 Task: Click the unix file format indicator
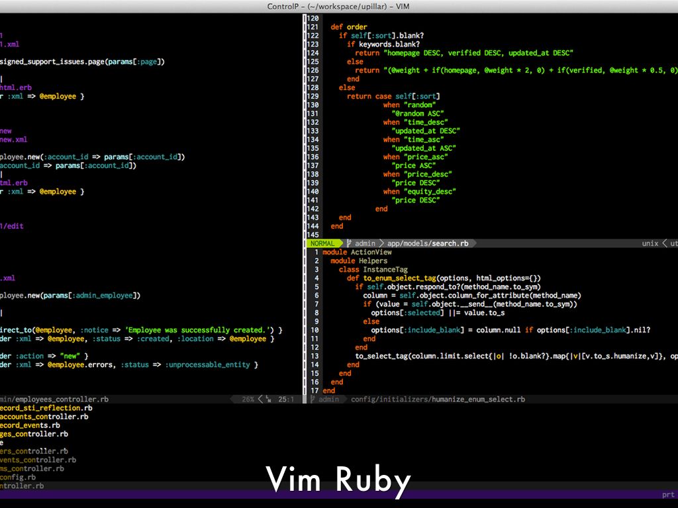(650, 243)
